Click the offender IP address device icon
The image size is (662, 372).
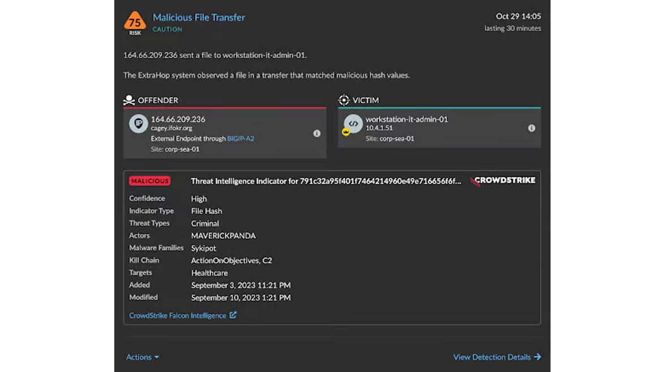tap(138, 123)
